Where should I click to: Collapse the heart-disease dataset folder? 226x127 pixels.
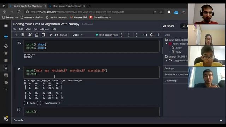coord(166,44)
